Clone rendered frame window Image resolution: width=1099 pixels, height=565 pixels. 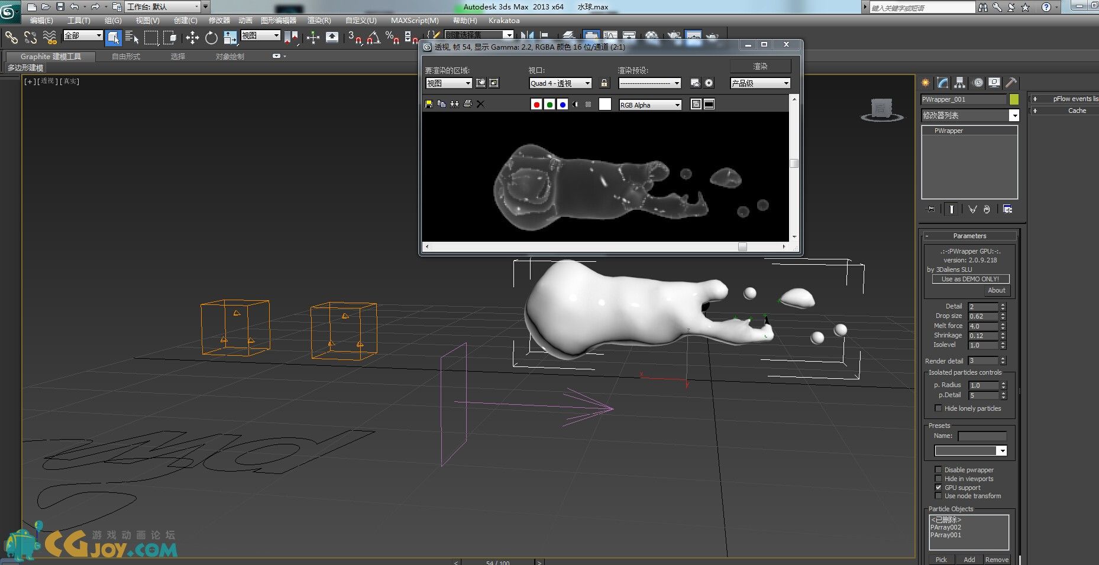[454, 105]
